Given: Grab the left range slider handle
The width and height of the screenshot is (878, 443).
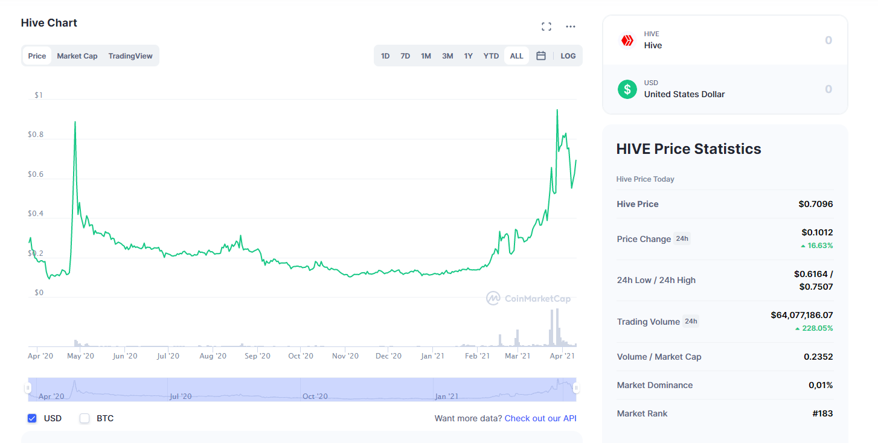Looking at the screenshot, I should 28,388.
